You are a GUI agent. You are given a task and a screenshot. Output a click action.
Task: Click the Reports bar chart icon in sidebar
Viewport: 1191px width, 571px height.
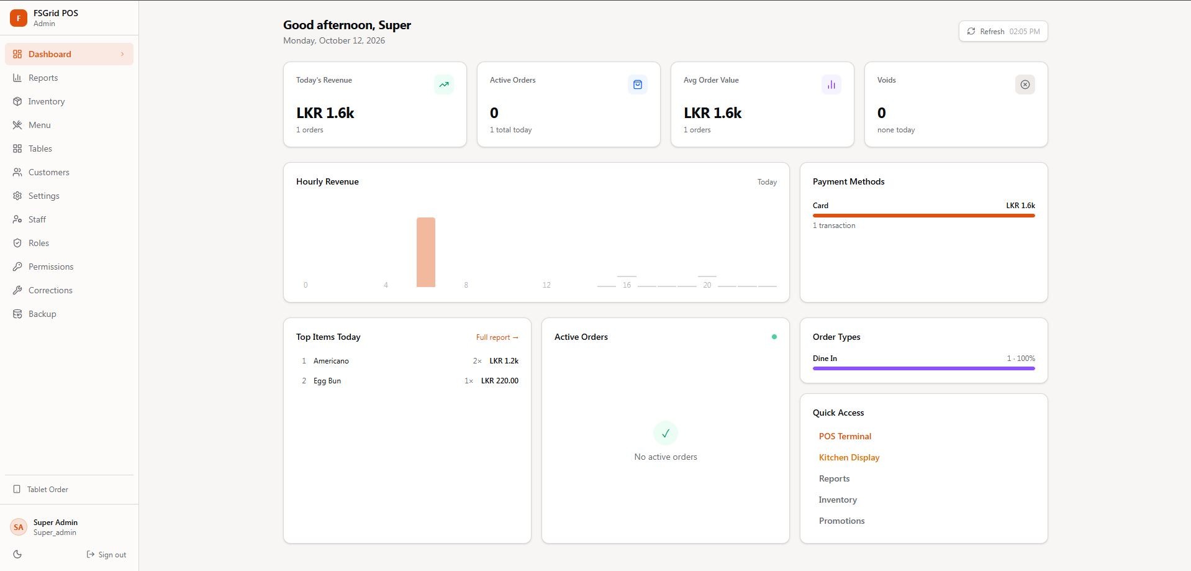(x=17, y=78)
